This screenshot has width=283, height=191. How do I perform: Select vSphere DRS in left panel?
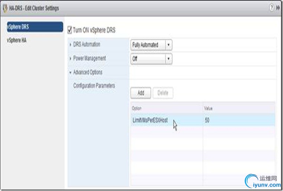[35, 27]
